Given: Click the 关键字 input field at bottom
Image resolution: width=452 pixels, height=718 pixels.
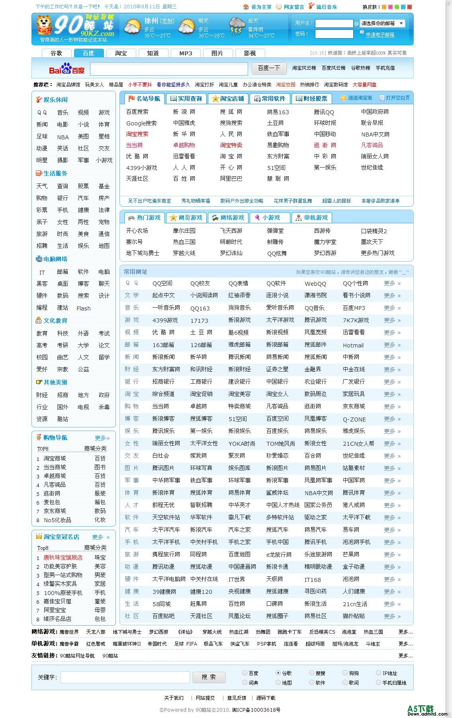Looking at the screenshot, I should tap(125, 677).
